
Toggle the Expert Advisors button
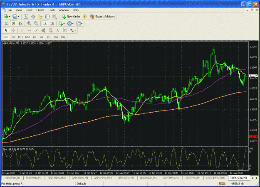tap(102, 17)
